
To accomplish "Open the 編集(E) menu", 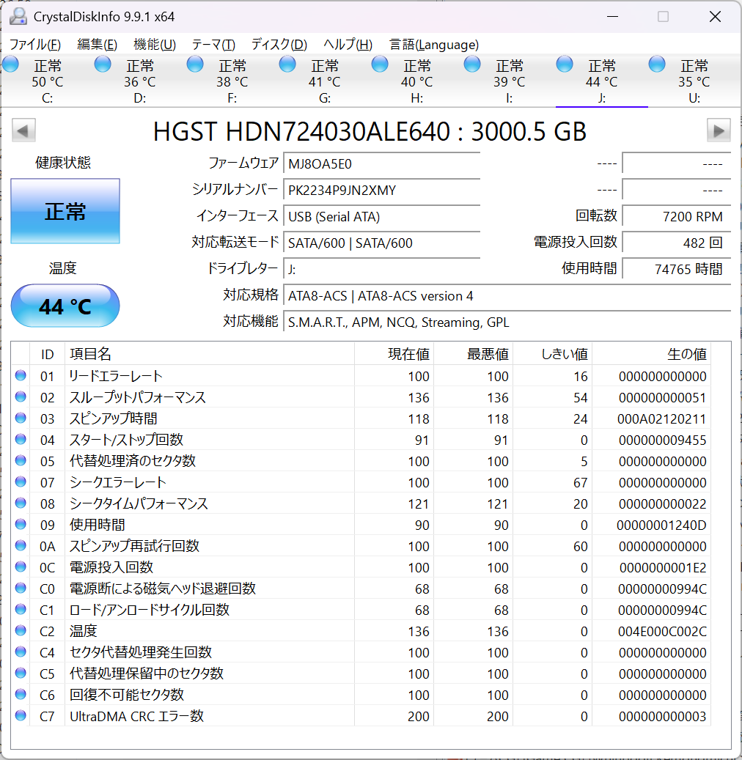I will pyautogui.click(x=97, y=45).
